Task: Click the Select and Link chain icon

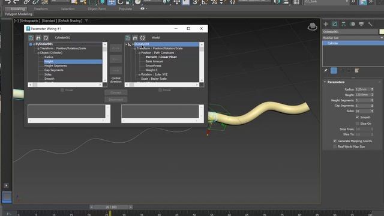Action: tap(26, 2)
